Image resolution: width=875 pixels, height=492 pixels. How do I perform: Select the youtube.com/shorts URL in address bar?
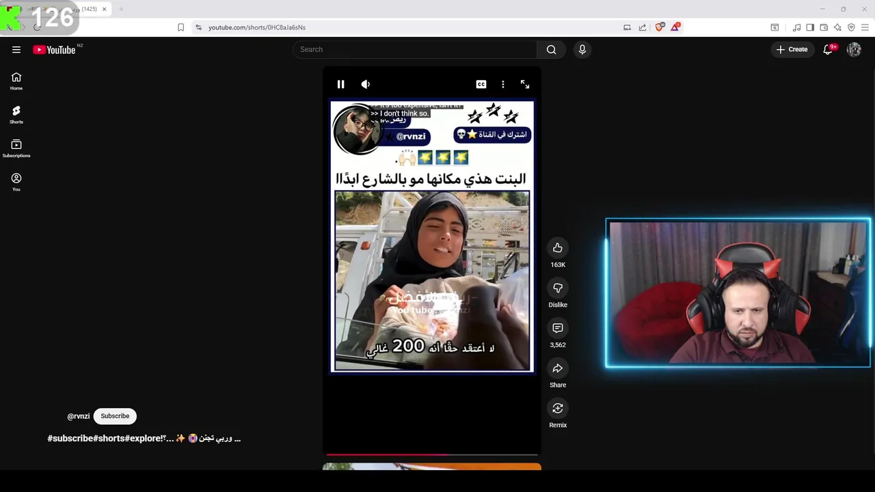coord(257,27)
